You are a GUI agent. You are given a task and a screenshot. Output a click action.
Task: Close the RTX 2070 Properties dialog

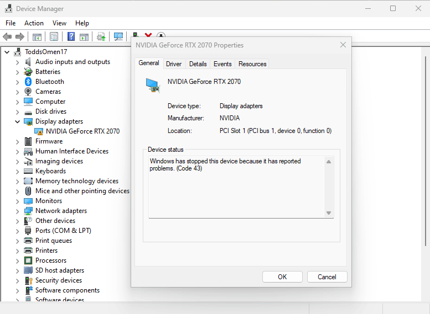[x=343, y=45]
